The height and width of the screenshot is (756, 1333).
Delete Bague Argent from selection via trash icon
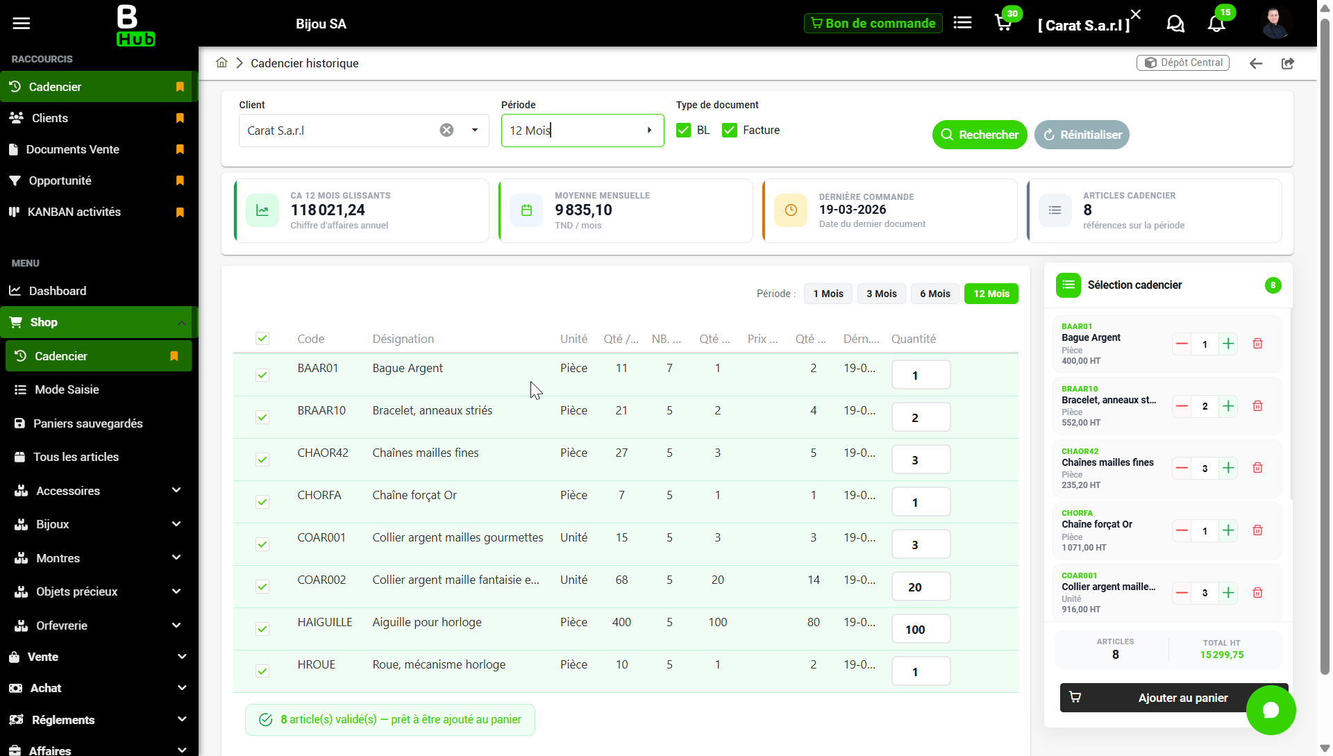coord(1257,344)
